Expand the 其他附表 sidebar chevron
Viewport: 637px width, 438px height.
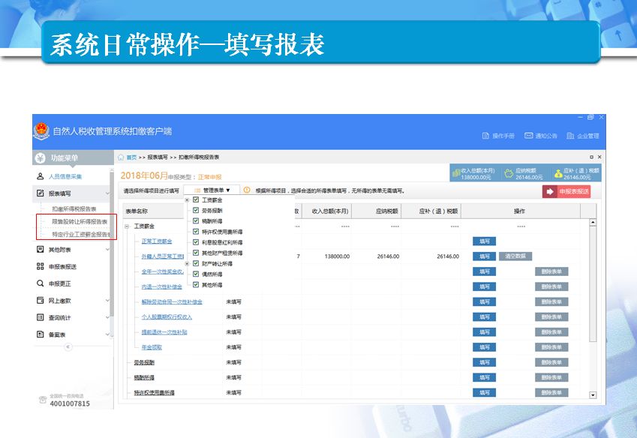107,249
